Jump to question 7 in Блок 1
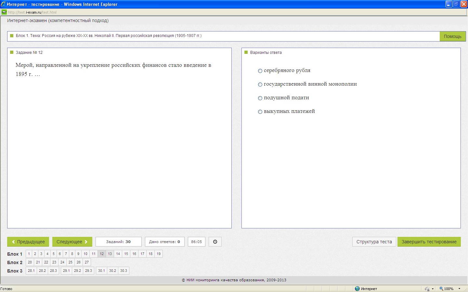This screenshot has width=468, height=292. click(66, 254)
